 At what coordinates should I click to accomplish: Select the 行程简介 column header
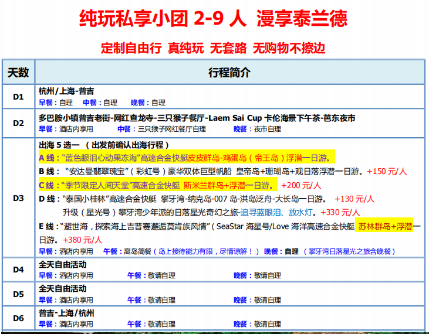229,72
